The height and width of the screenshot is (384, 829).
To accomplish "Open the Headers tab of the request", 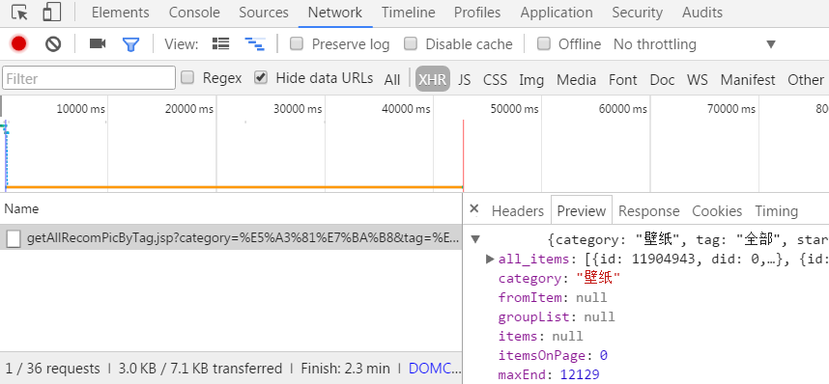I will 518,211.
